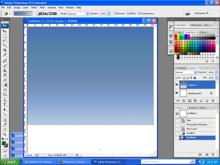Image resolution: width=220 pixels, height=165 pixels.
Task: Uncheck the Dither checkbox
Action: [x=128, y=14]
